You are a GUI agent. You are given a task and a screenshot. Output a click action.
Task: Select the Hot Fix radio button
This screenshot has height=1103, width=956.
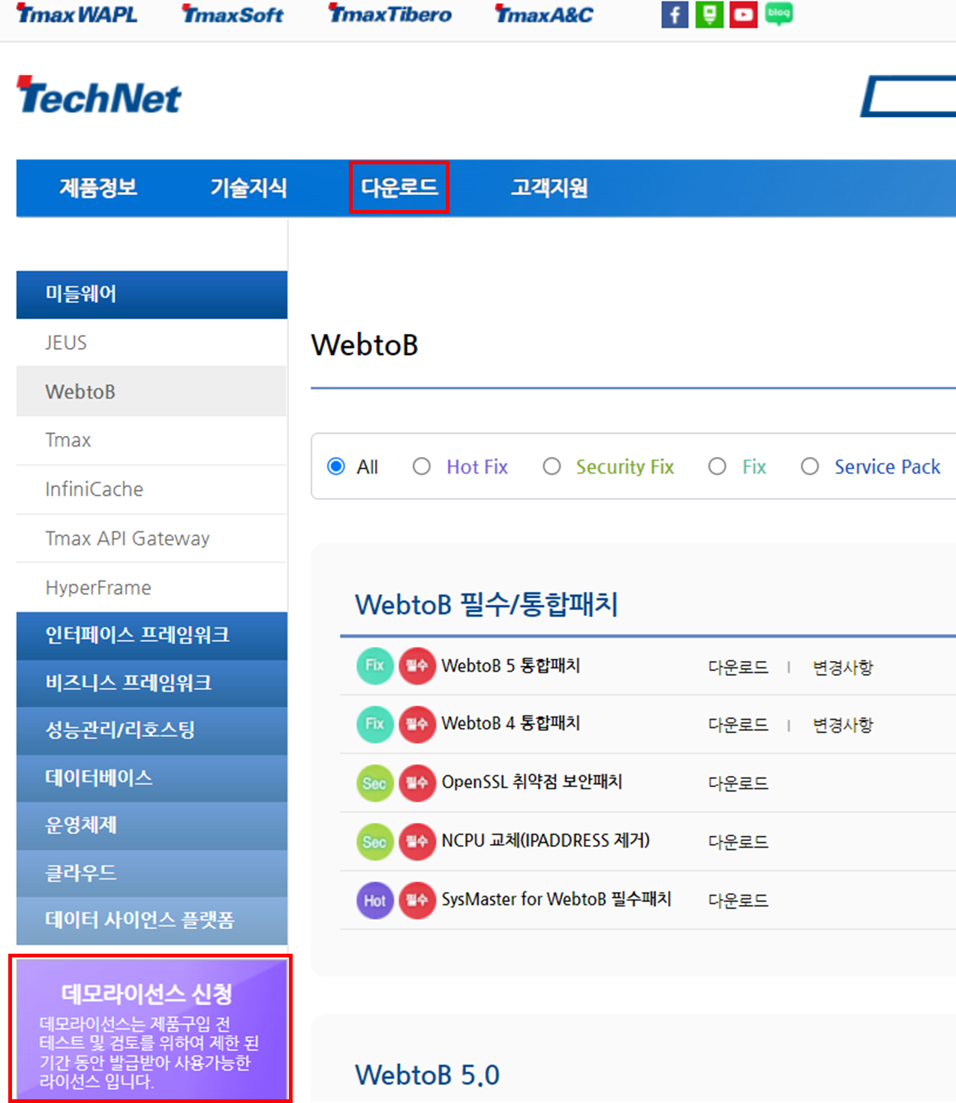coord(422,466)
